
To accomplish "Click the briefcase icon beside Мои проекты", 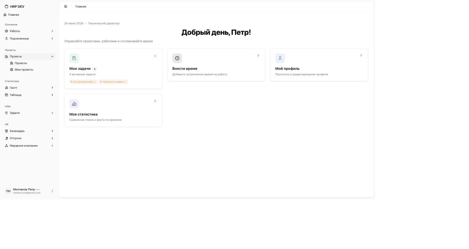I will click(12, 69).
